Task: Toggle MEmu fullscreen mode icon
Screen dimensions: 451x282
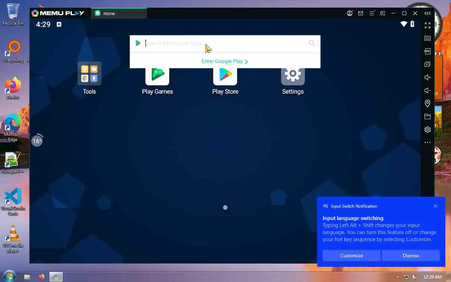Action: [427, 25]
